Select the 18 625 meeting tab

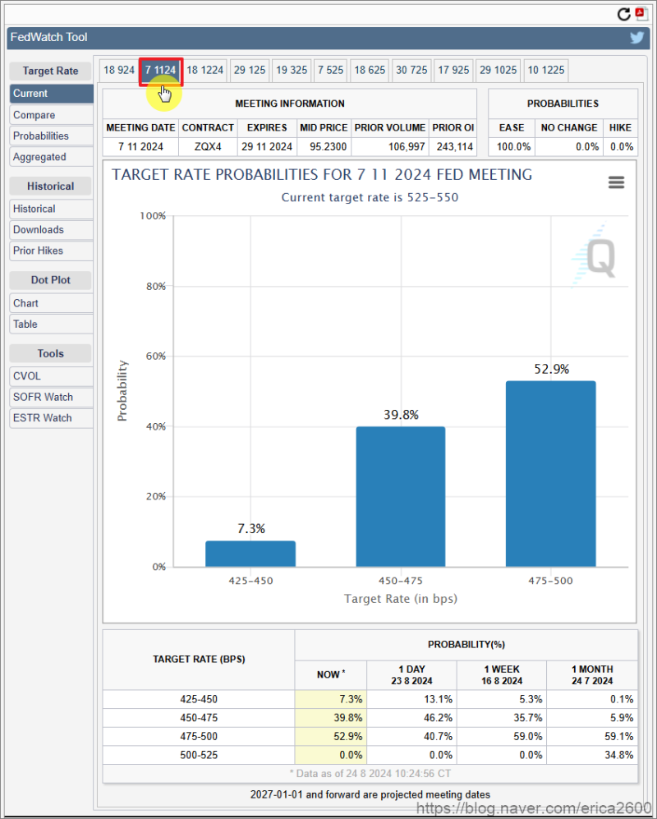tap(370, 70)
